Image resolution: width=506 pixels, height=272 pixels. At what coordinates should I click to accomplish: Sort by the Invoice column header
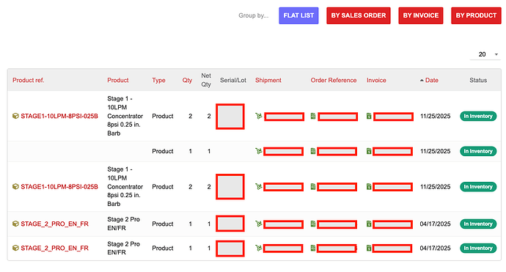(376, 80)
